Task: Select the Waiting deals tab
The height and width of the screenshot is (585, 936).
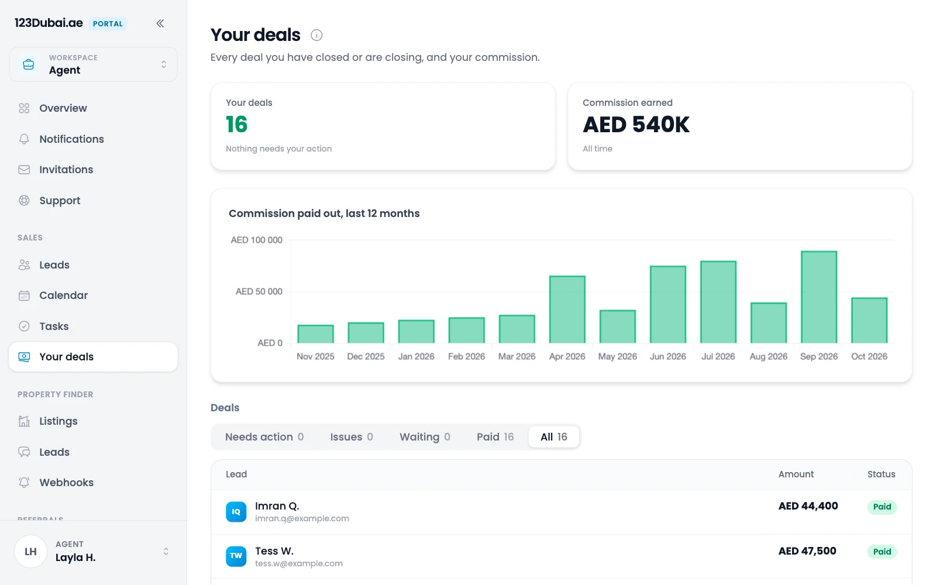Action: pos(425,437)
